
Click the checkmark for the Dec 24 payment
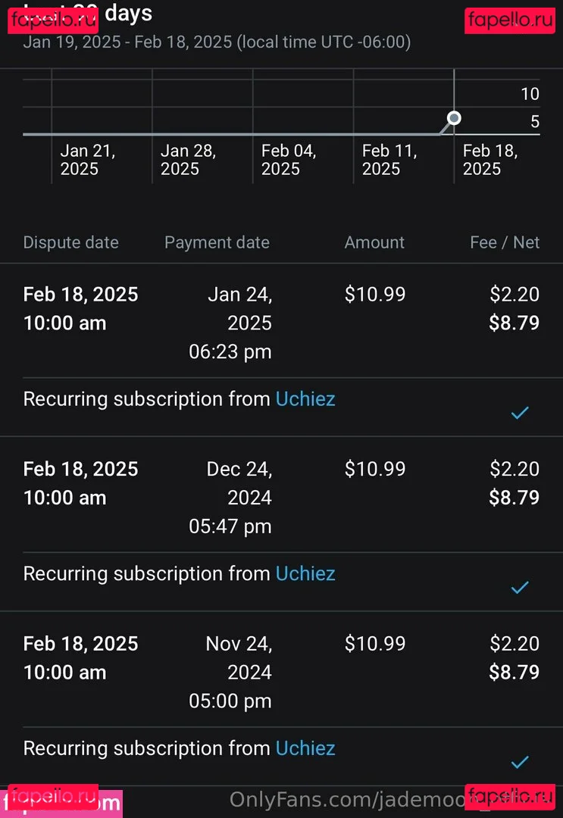[x=520, y=587]
